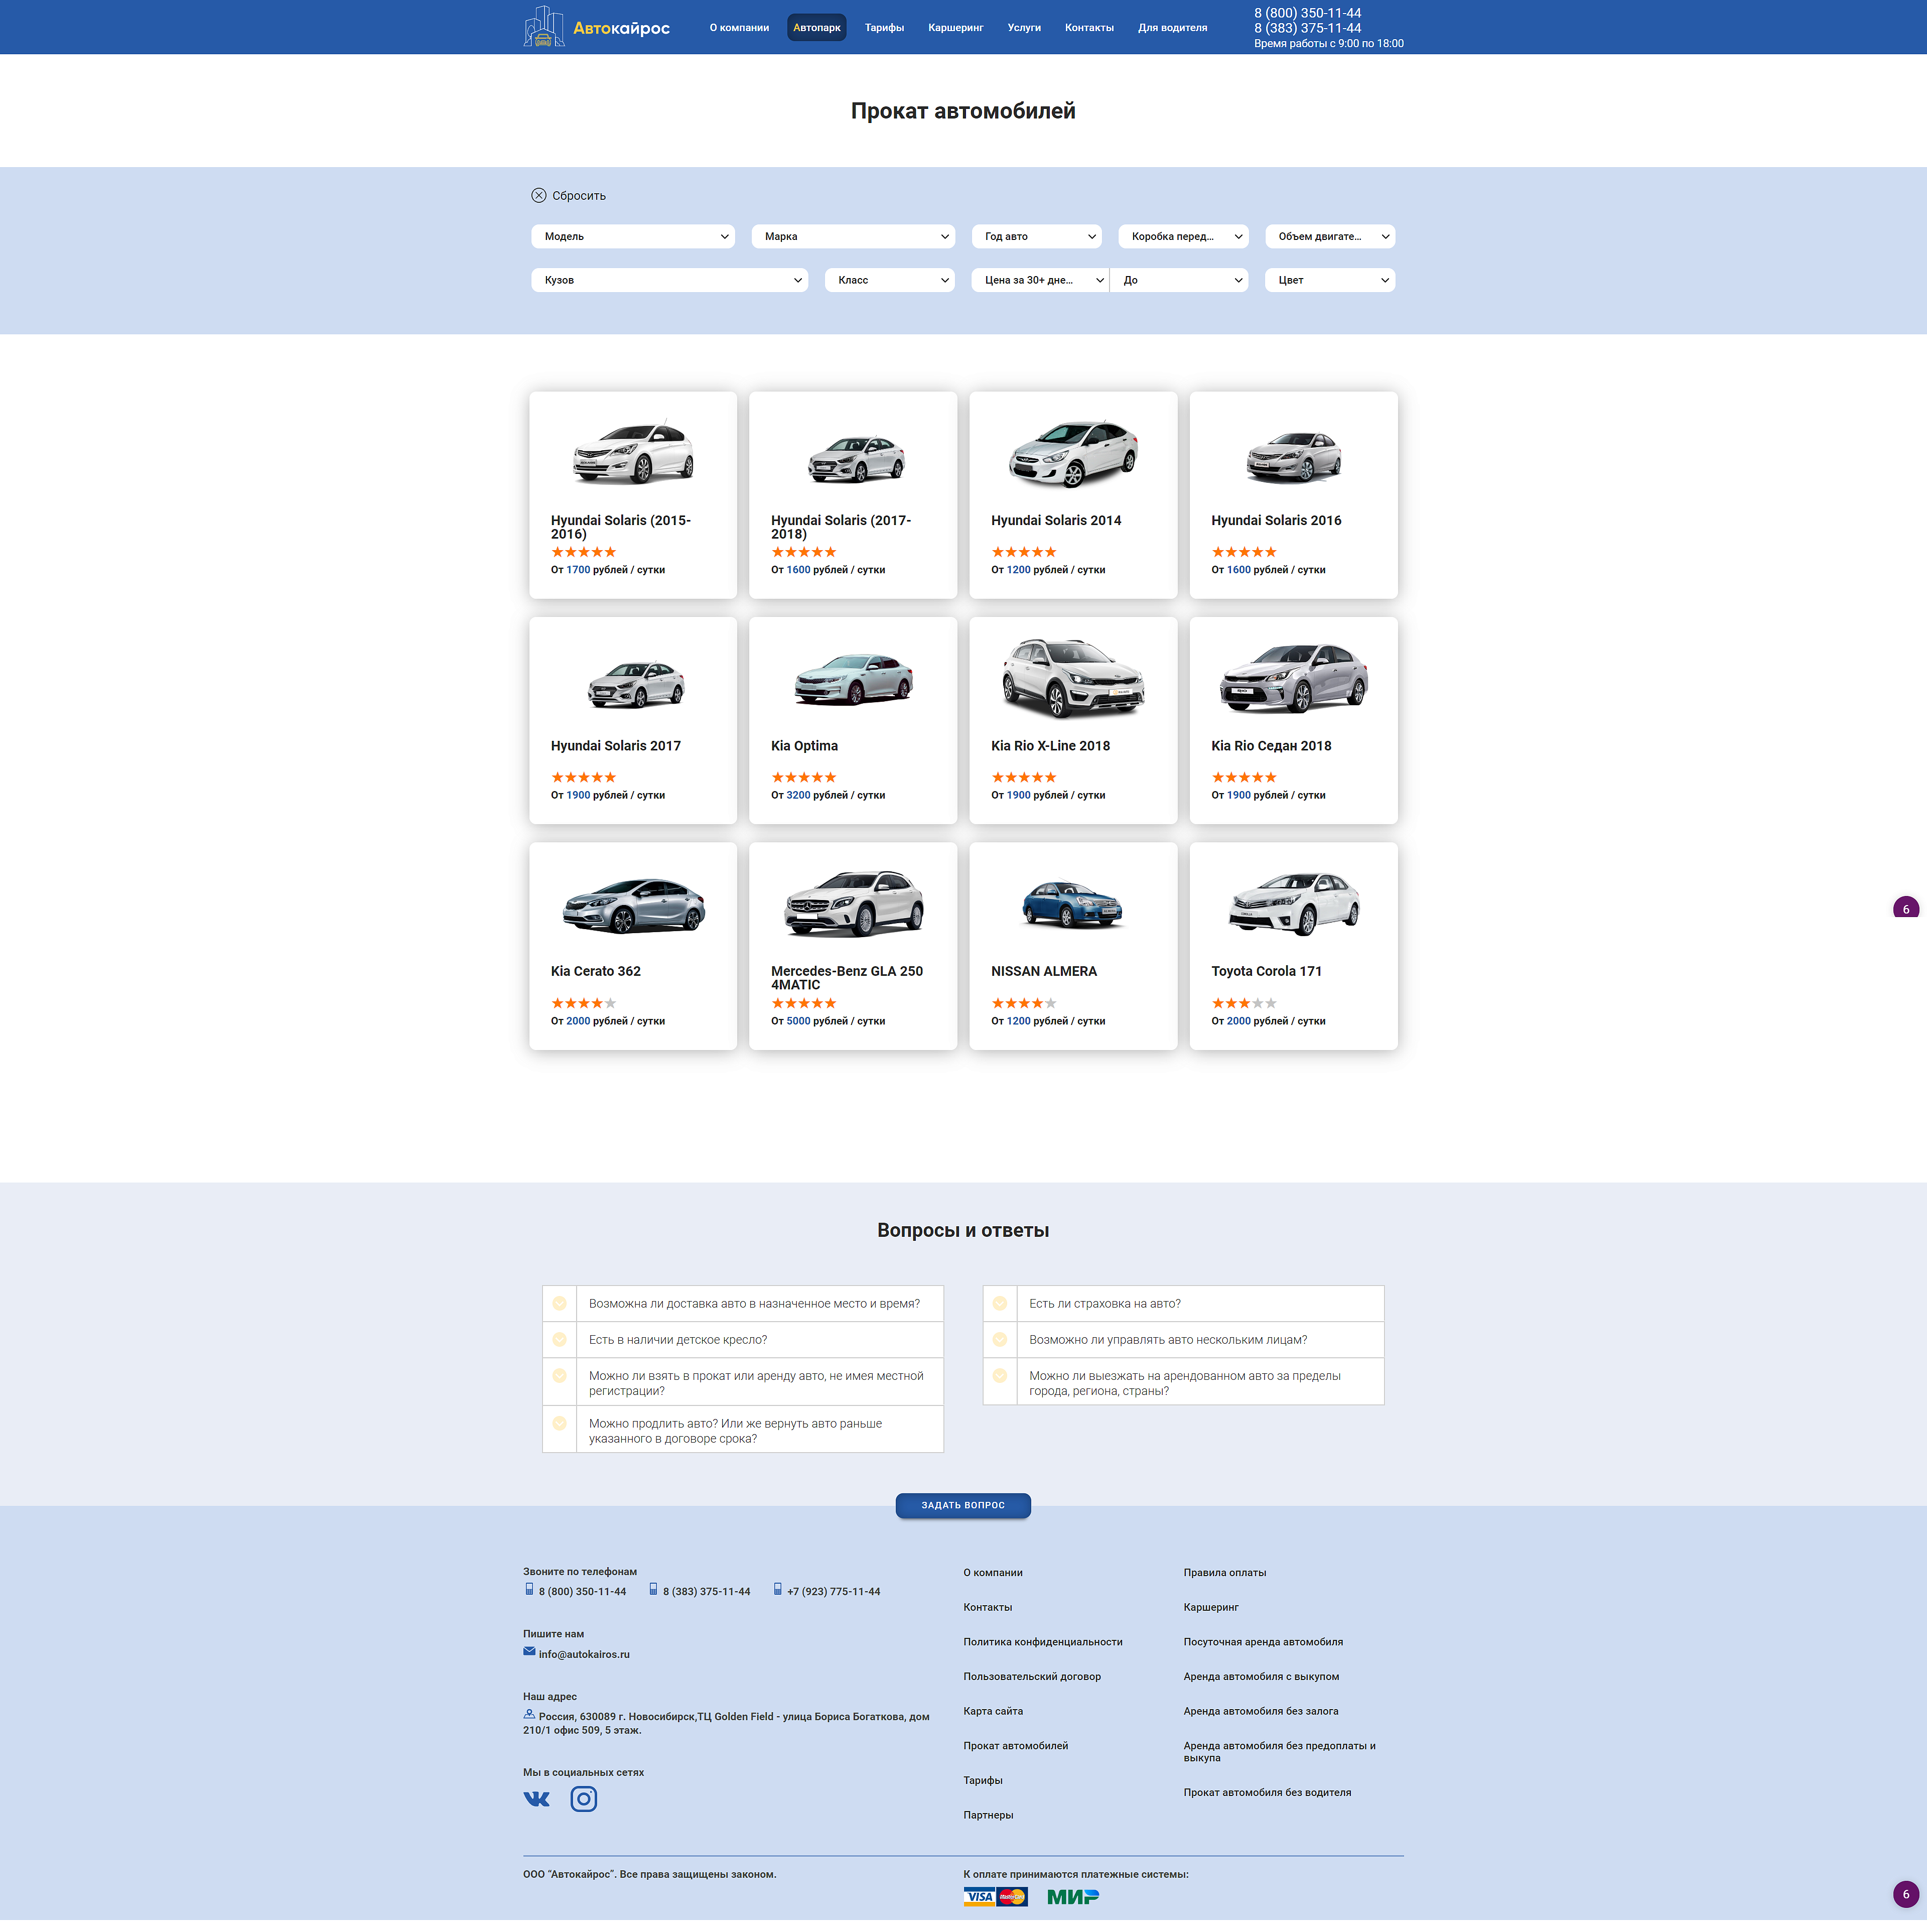Open Тарифы in the top menu
The height and width of the screenshot is (1932, 1927).
coord(884,28)
